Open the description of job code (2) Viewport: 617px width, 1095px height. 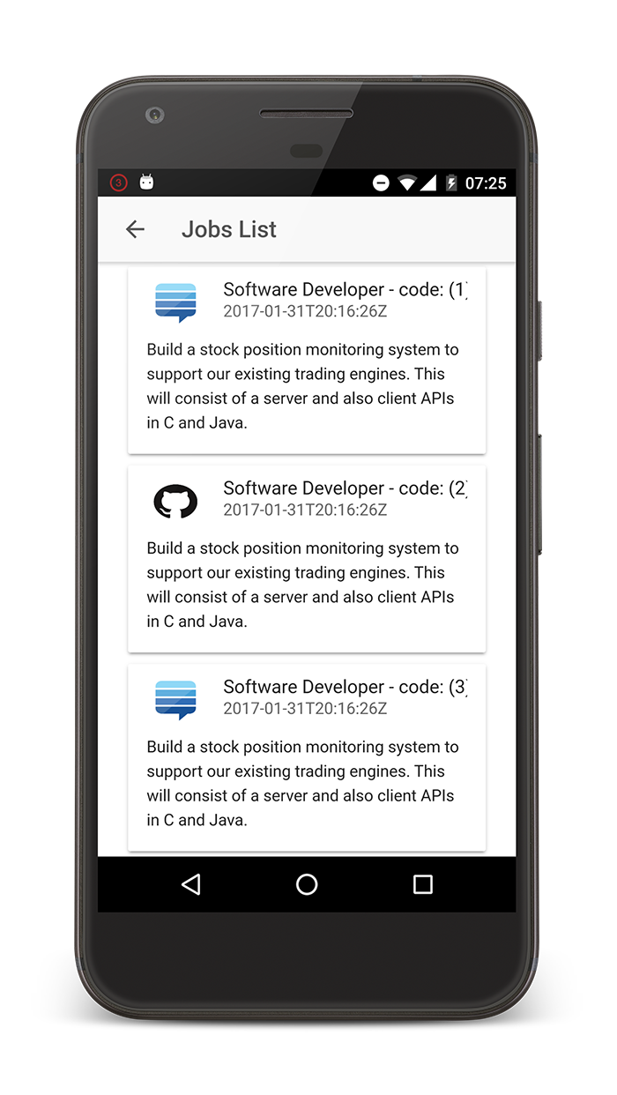[x=302, y=585]
